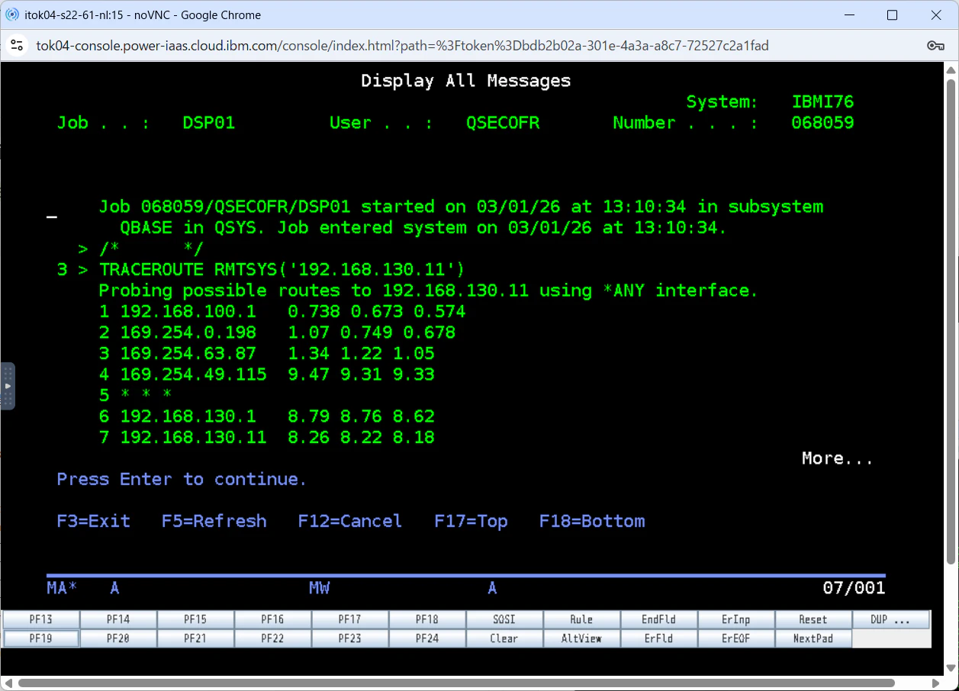The width and height of the screenshot is (959, 691).
Task: Click the PF21 key button
Action: click(195, 638)
